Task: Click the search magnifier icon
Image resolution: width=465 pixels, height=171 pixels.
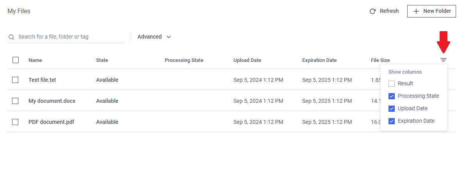Action: pyautogui.click(x=11, y=37)
